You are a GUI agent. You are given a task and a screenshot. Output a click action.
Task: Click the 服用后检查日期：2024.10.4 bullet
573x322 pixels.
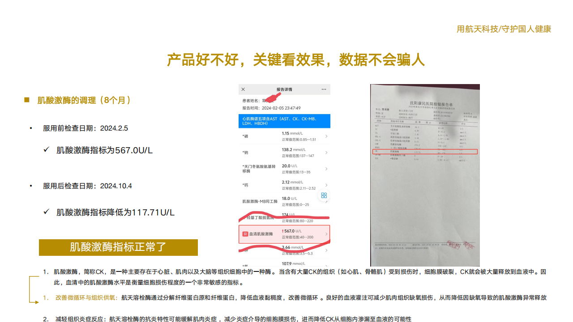87,186
